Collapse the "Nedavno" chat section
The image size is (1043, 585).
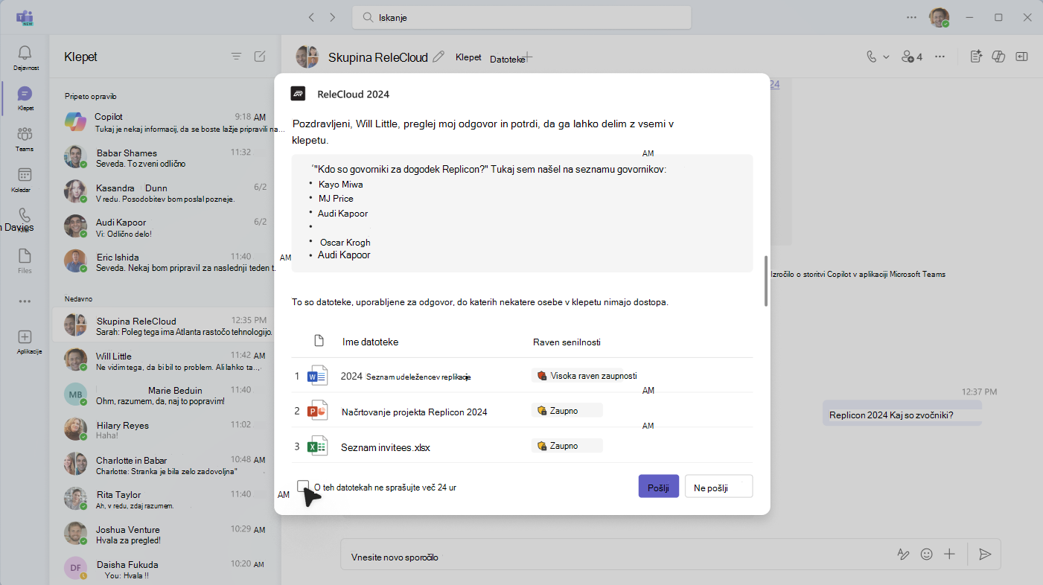tap(78, 298)
